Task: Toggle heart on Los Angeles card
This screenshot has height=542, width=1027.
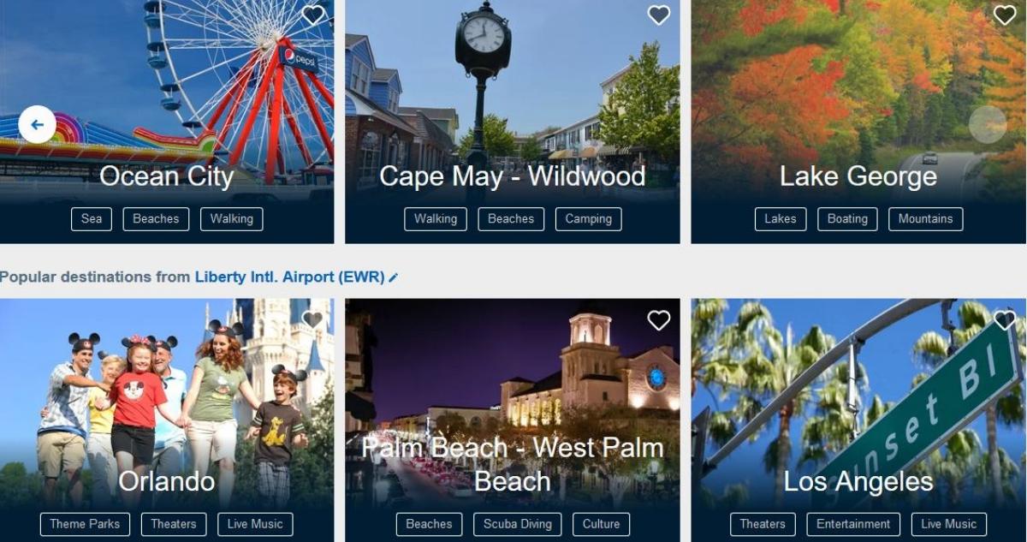Action: click(x=1005, y=320)
